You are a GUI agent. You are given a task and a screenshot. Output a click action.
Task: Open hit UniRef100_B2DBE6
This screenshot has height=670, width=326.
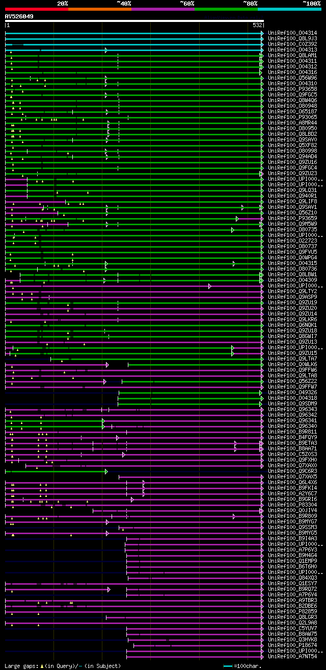click(292, 606)
